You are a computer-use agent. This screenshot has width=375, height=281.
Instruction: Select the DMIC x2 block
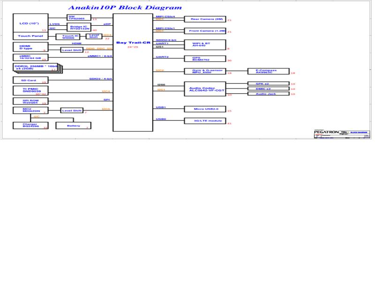click(269, 89)
